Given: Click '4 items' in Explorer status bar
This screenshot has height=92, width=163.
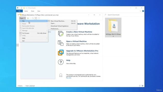Looking at the screenshot, I should [x=20, y=86].
